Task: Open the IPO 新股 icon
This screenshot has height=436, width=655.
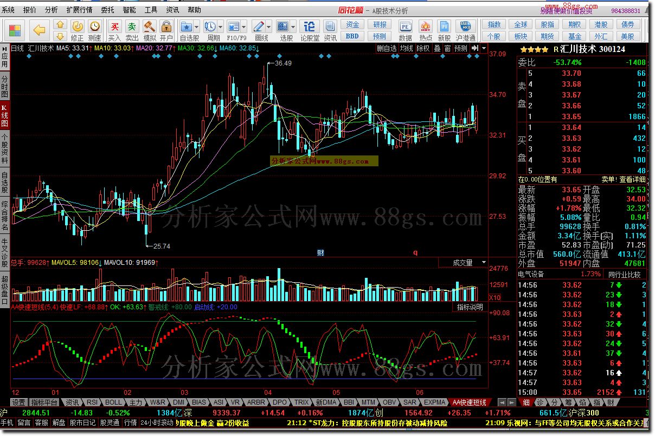Action: pyautogui.click(x=444, y=30)
